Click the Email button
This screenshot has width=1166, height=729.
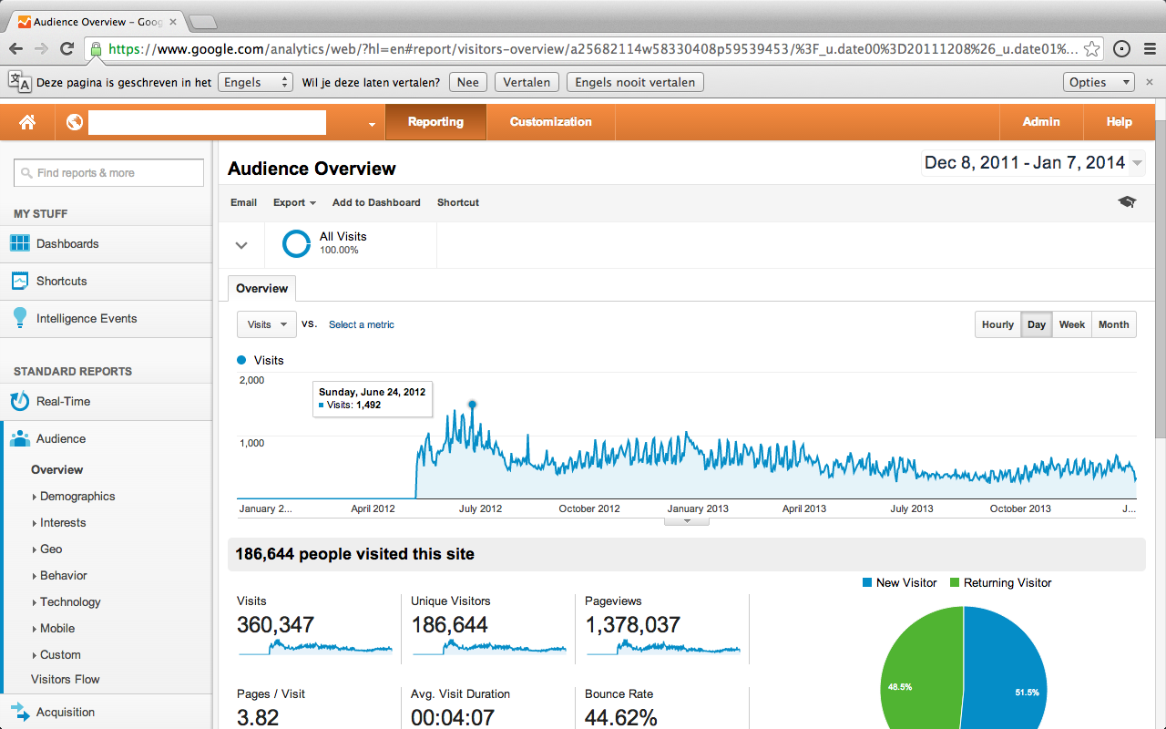pyautogui.click(x=243, y=202)
